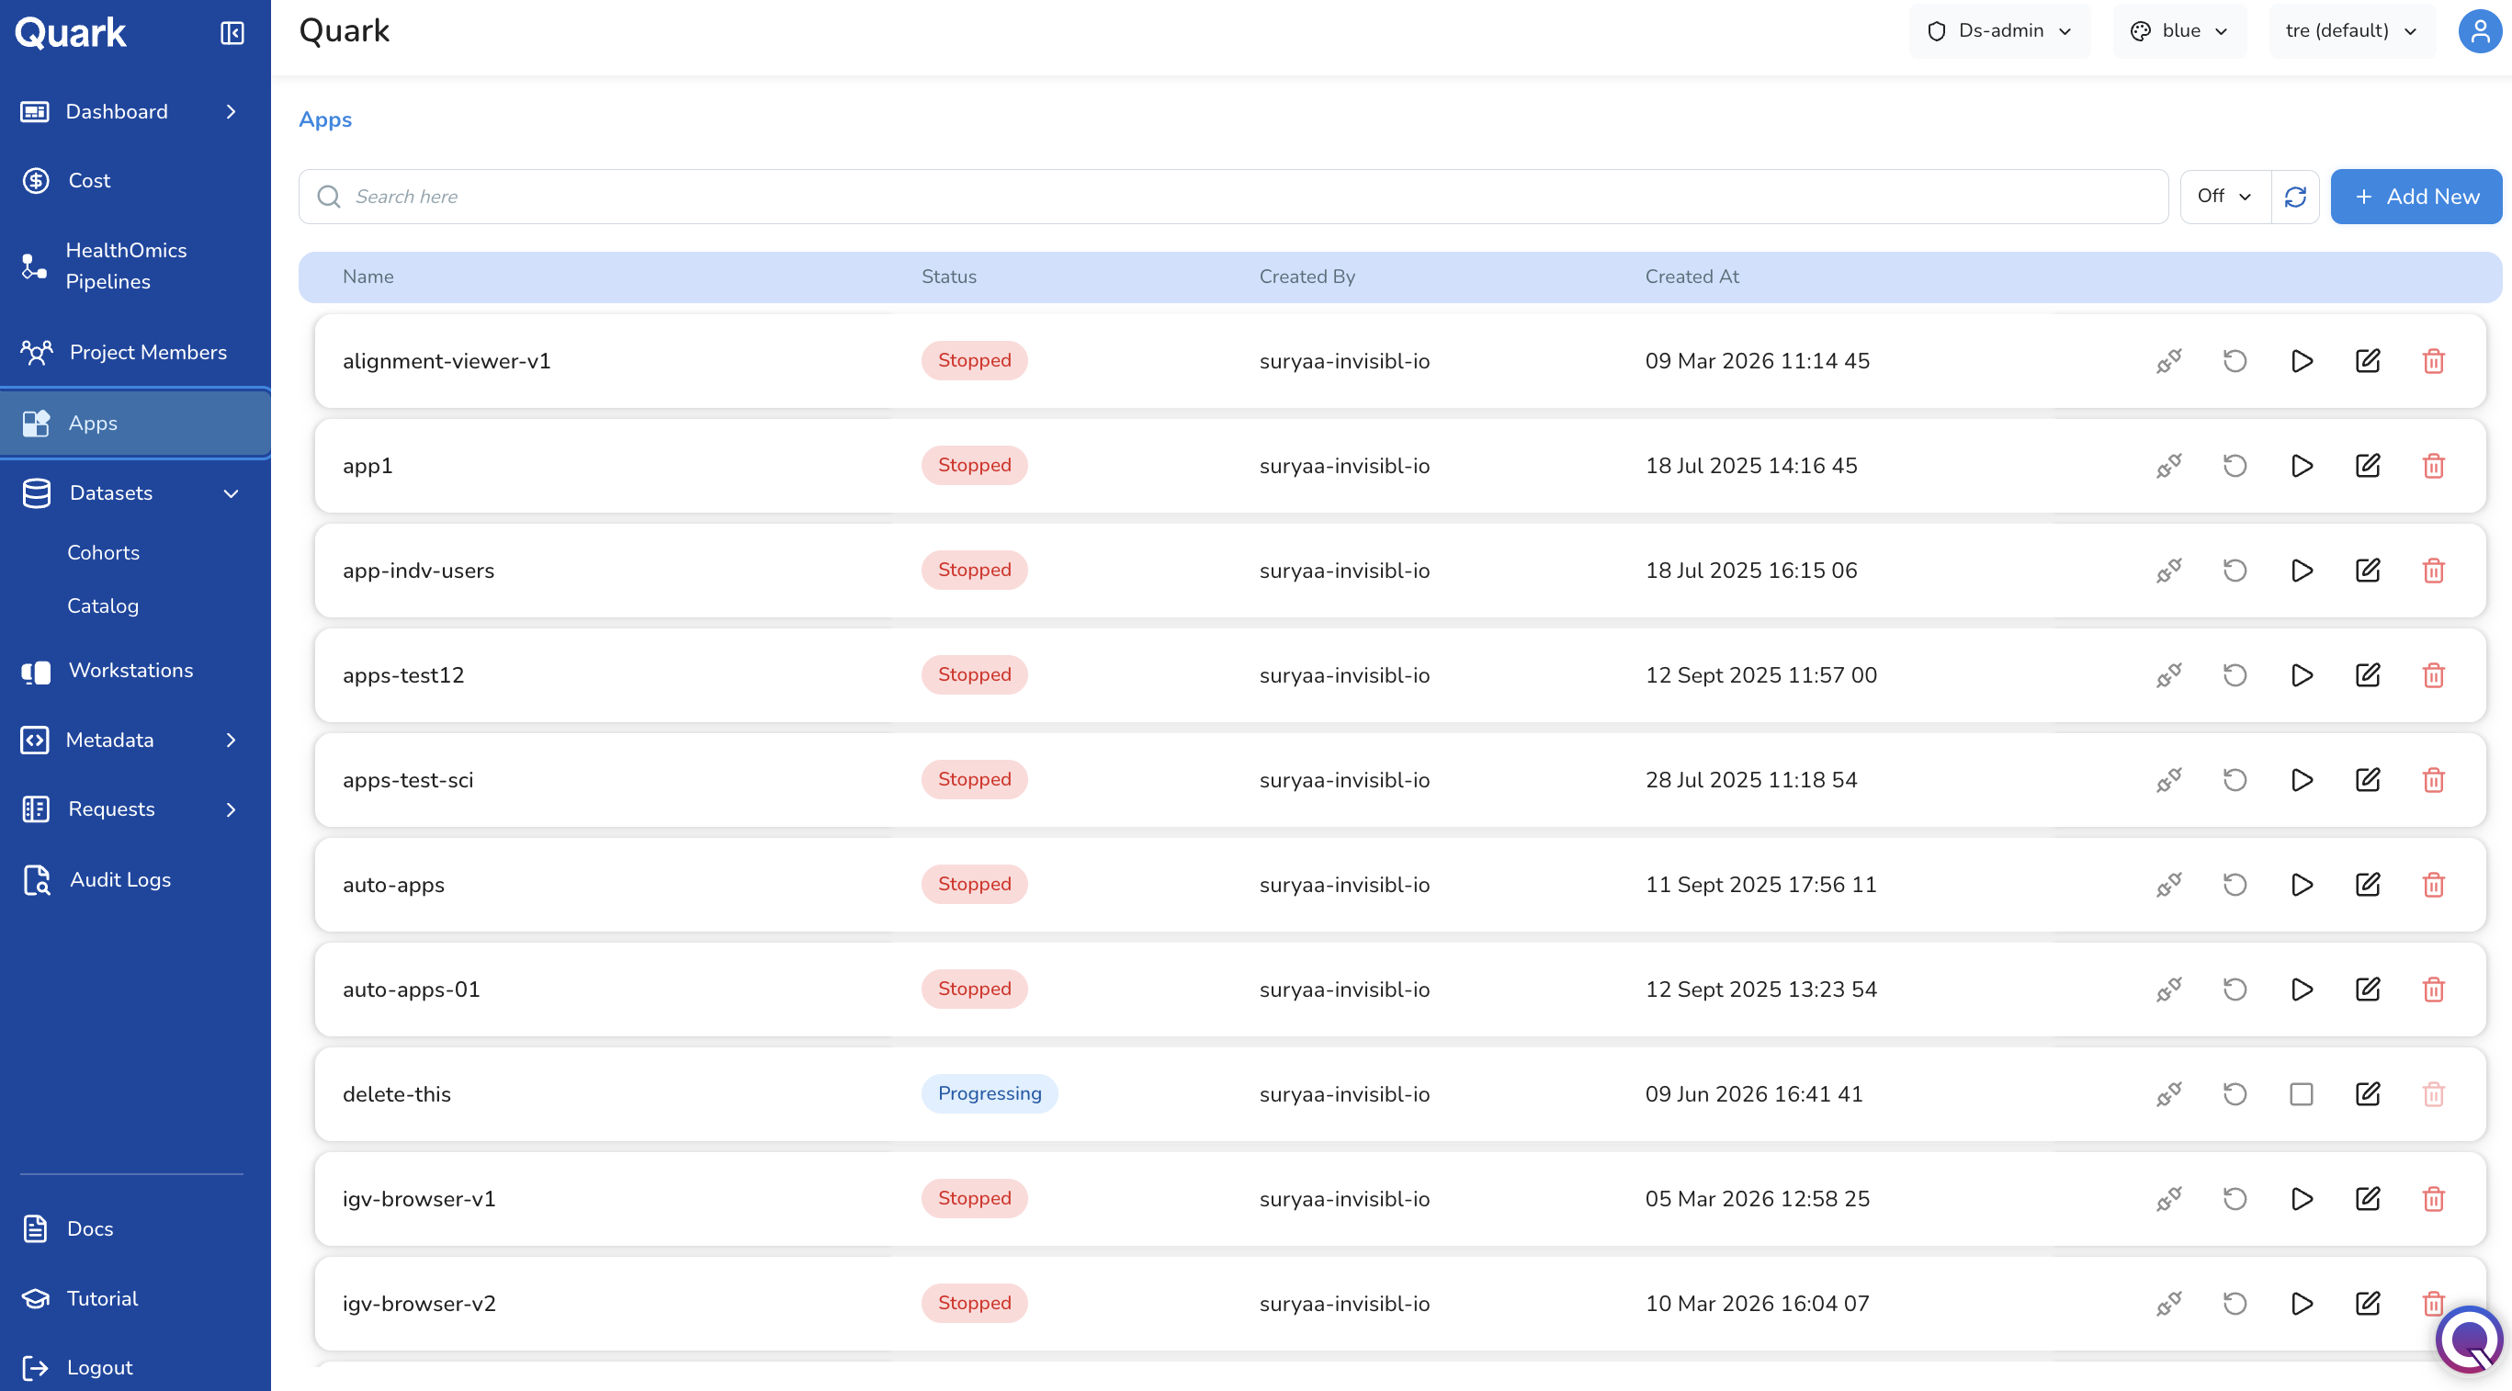Click the Created At column header
This screenshot has width=2512, height=1391.
(x=1691, y=277)
